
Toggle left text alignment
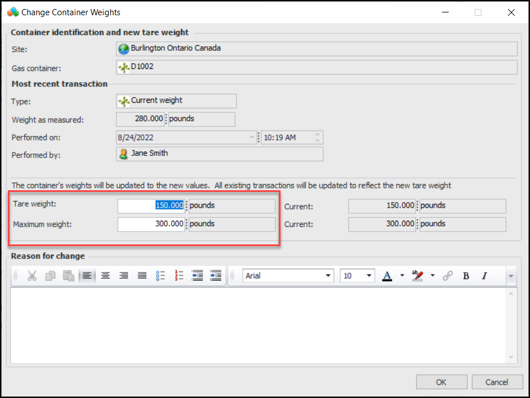[86, 275]
